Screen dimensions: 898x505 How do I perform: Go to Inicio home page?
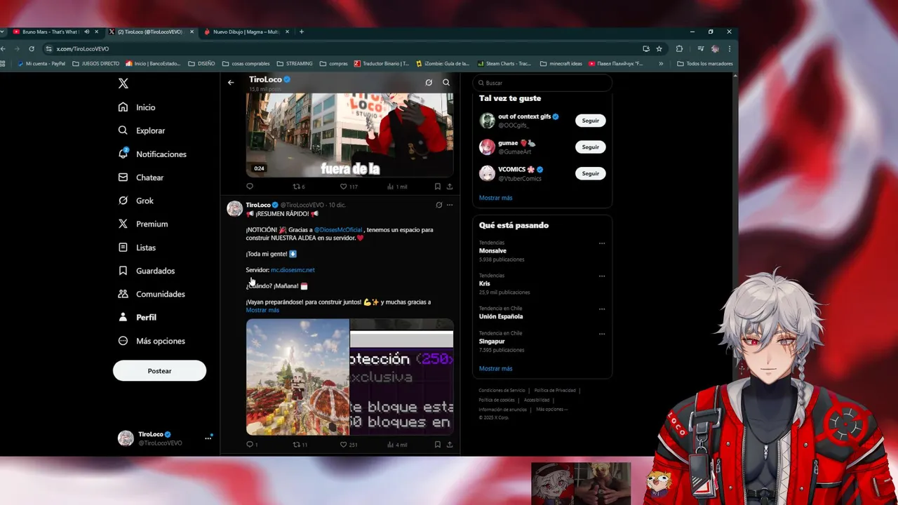pyautogui.click(x=137, y=107)
